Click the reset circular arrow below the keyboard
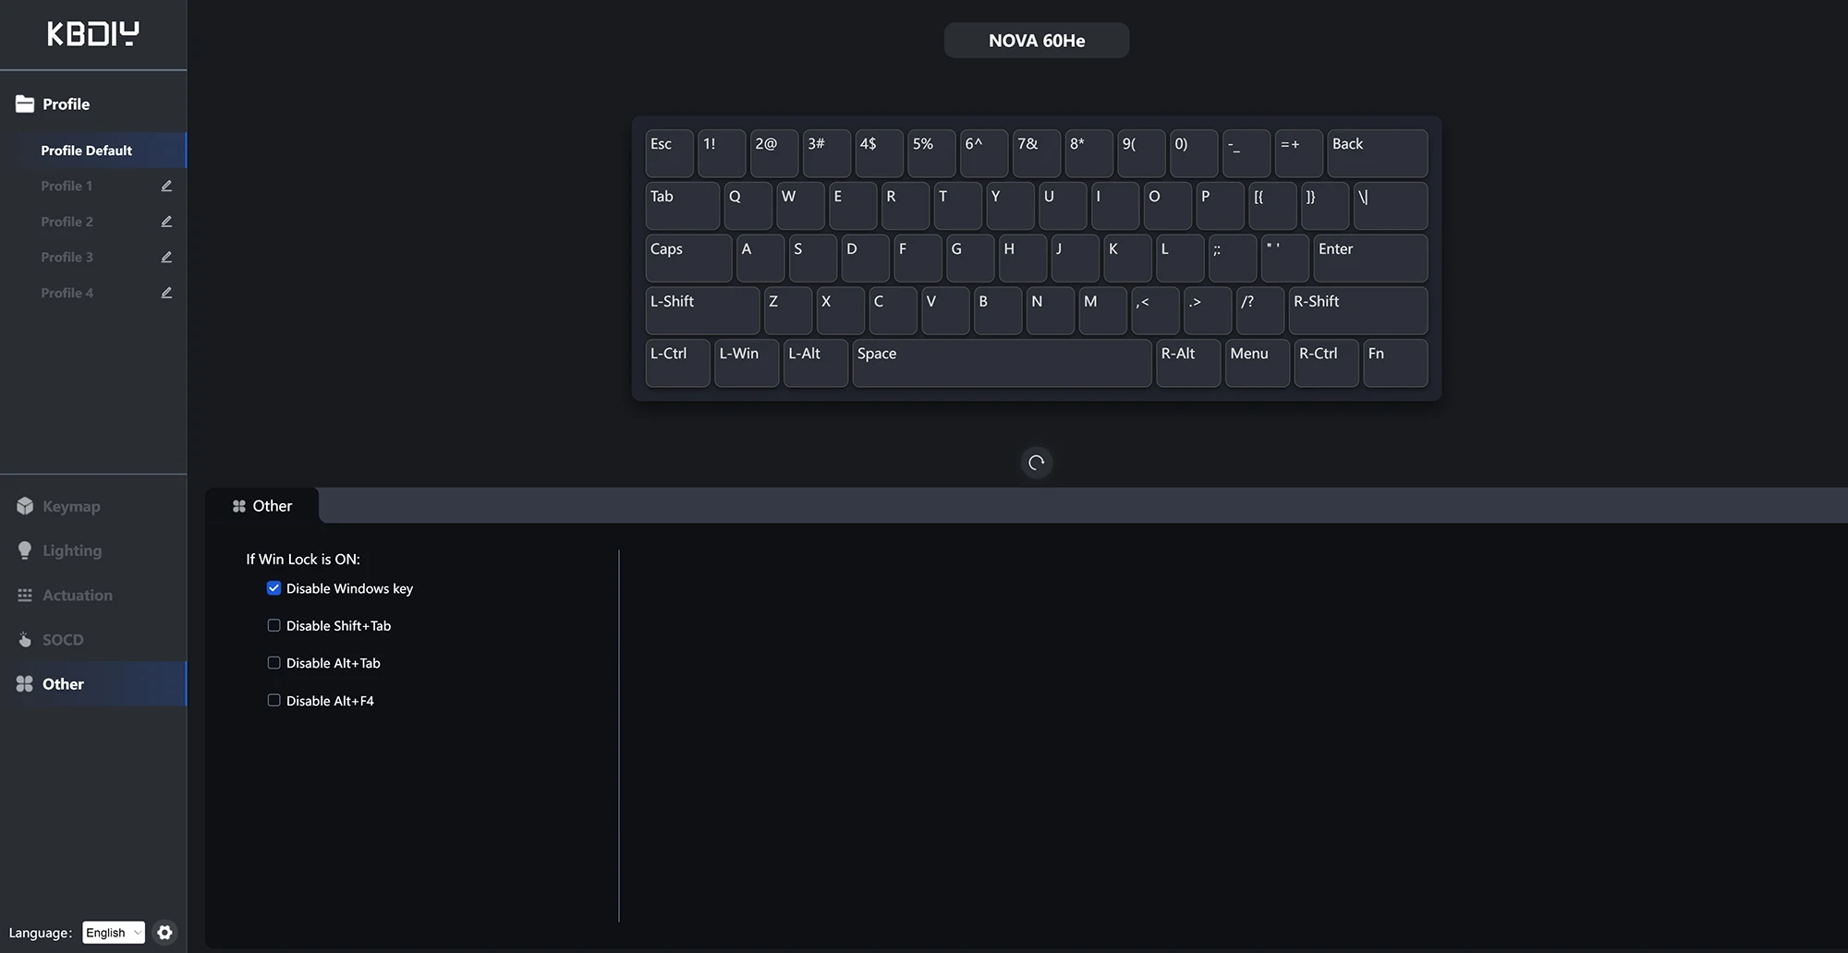Viewport: 1848px width, 953px height. coord(1037,463)
